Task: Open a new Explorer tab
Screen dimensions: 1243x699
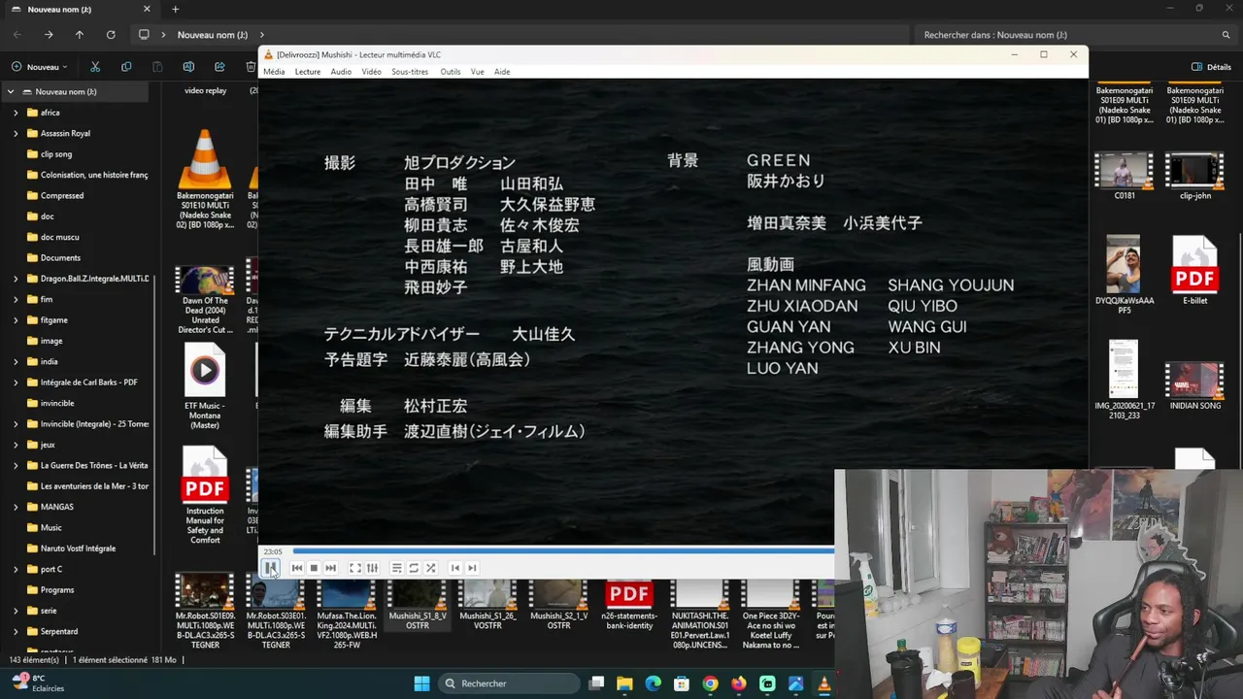Action: pos(176,10)
